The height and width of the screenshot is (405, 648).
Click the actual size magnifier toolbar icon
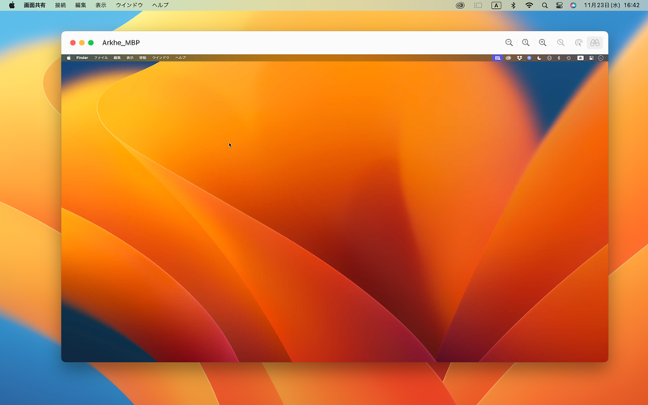(526, 43)
